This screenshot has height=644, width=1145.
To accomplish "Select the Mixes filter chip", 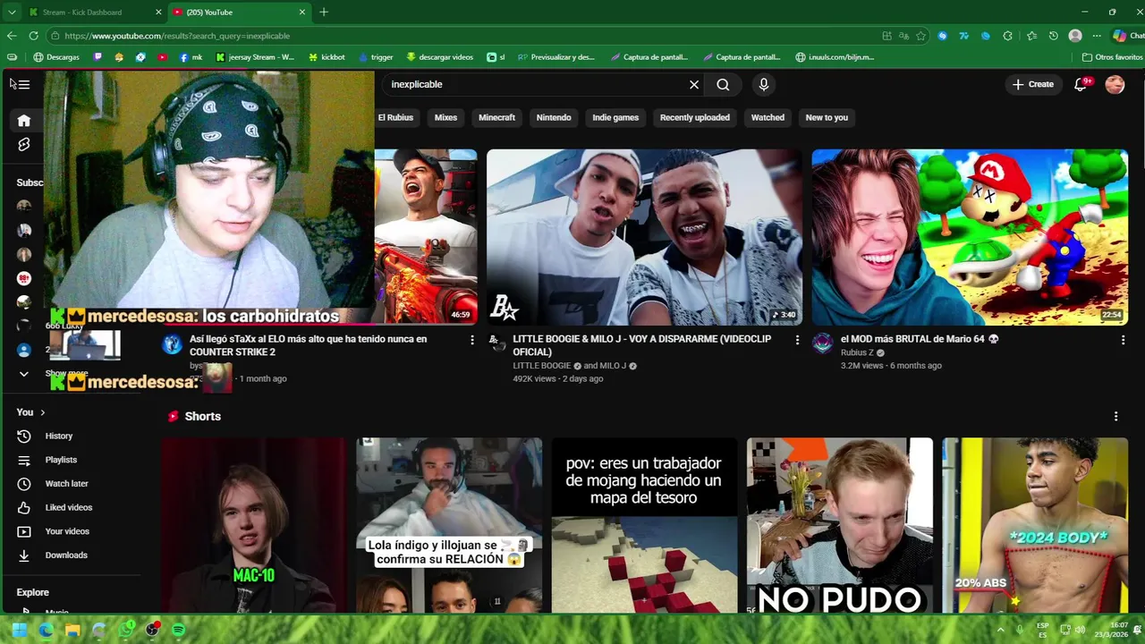I will (x=445, y=117).
